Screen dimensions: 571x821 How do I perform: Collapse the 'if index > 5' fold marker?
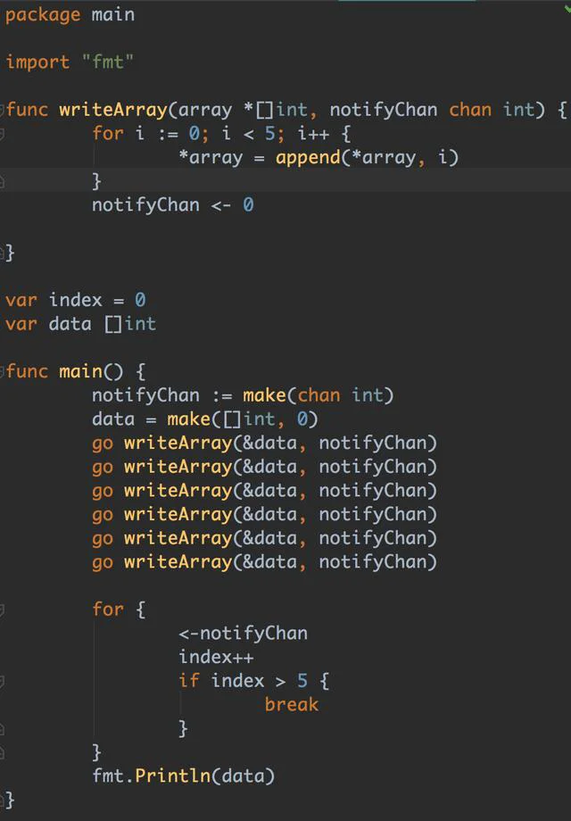click(x=2, y=681)
